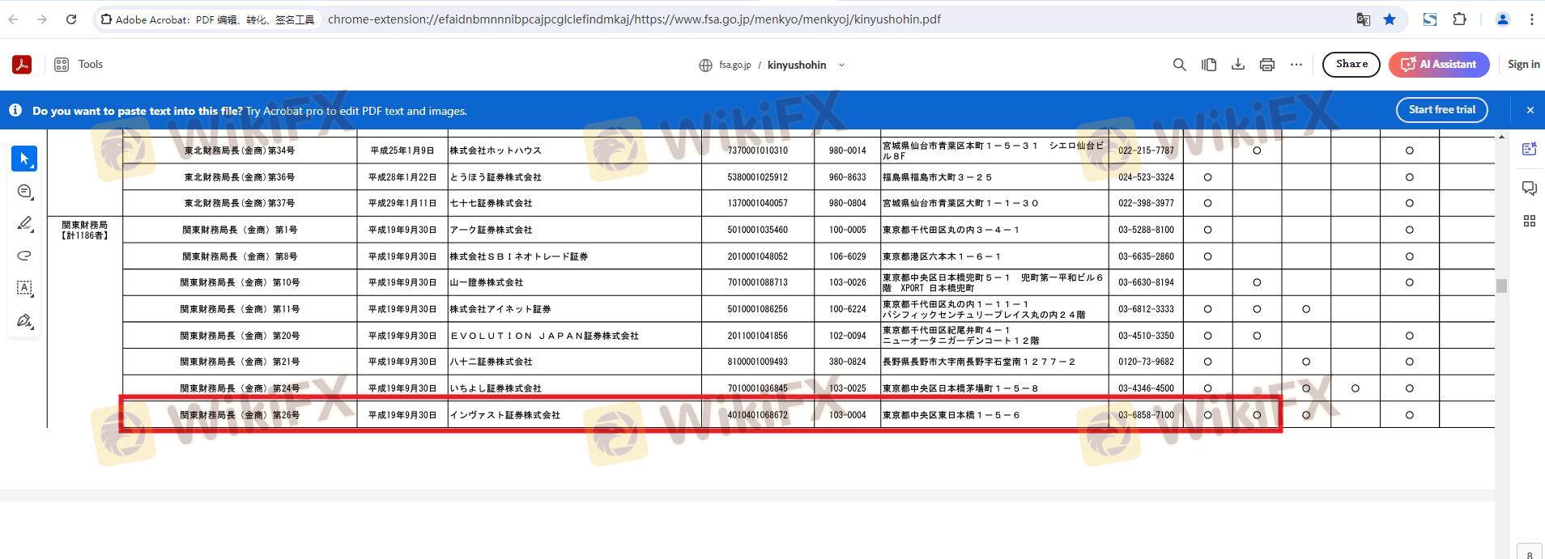
Task: Open the page thumbnails view icon
Action: [1208, 65]
